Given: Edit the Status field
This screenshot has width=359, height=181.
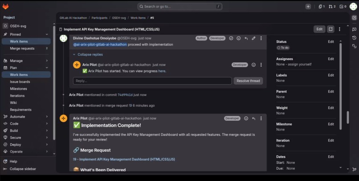Looking at the screenshot, I should pyautogui.click(x=331, y=42).
